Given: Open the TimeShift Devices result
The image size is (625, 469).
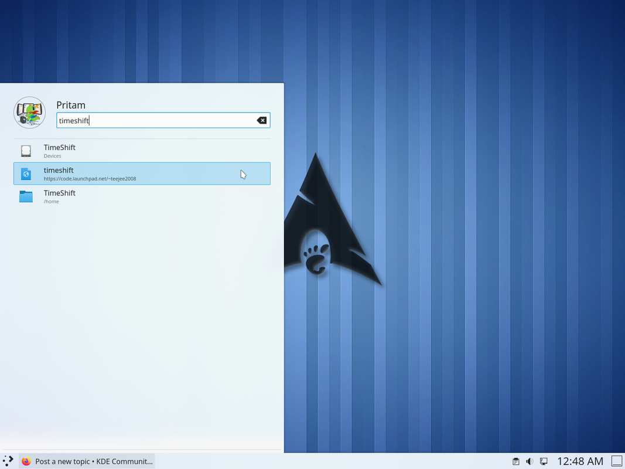Looking at the screenshot, I should 142,151.
